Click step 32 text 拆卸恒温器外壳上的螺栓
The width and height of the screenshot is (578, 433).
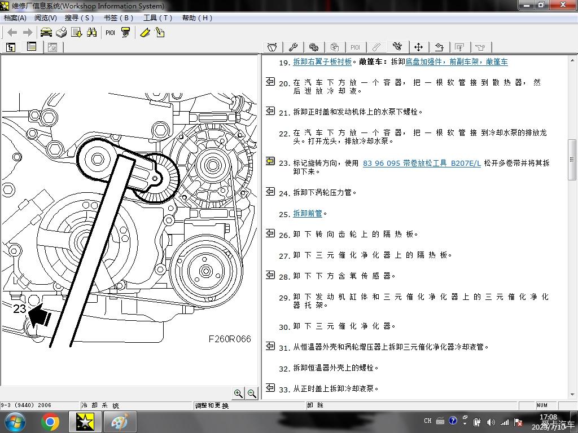point(336,368)
